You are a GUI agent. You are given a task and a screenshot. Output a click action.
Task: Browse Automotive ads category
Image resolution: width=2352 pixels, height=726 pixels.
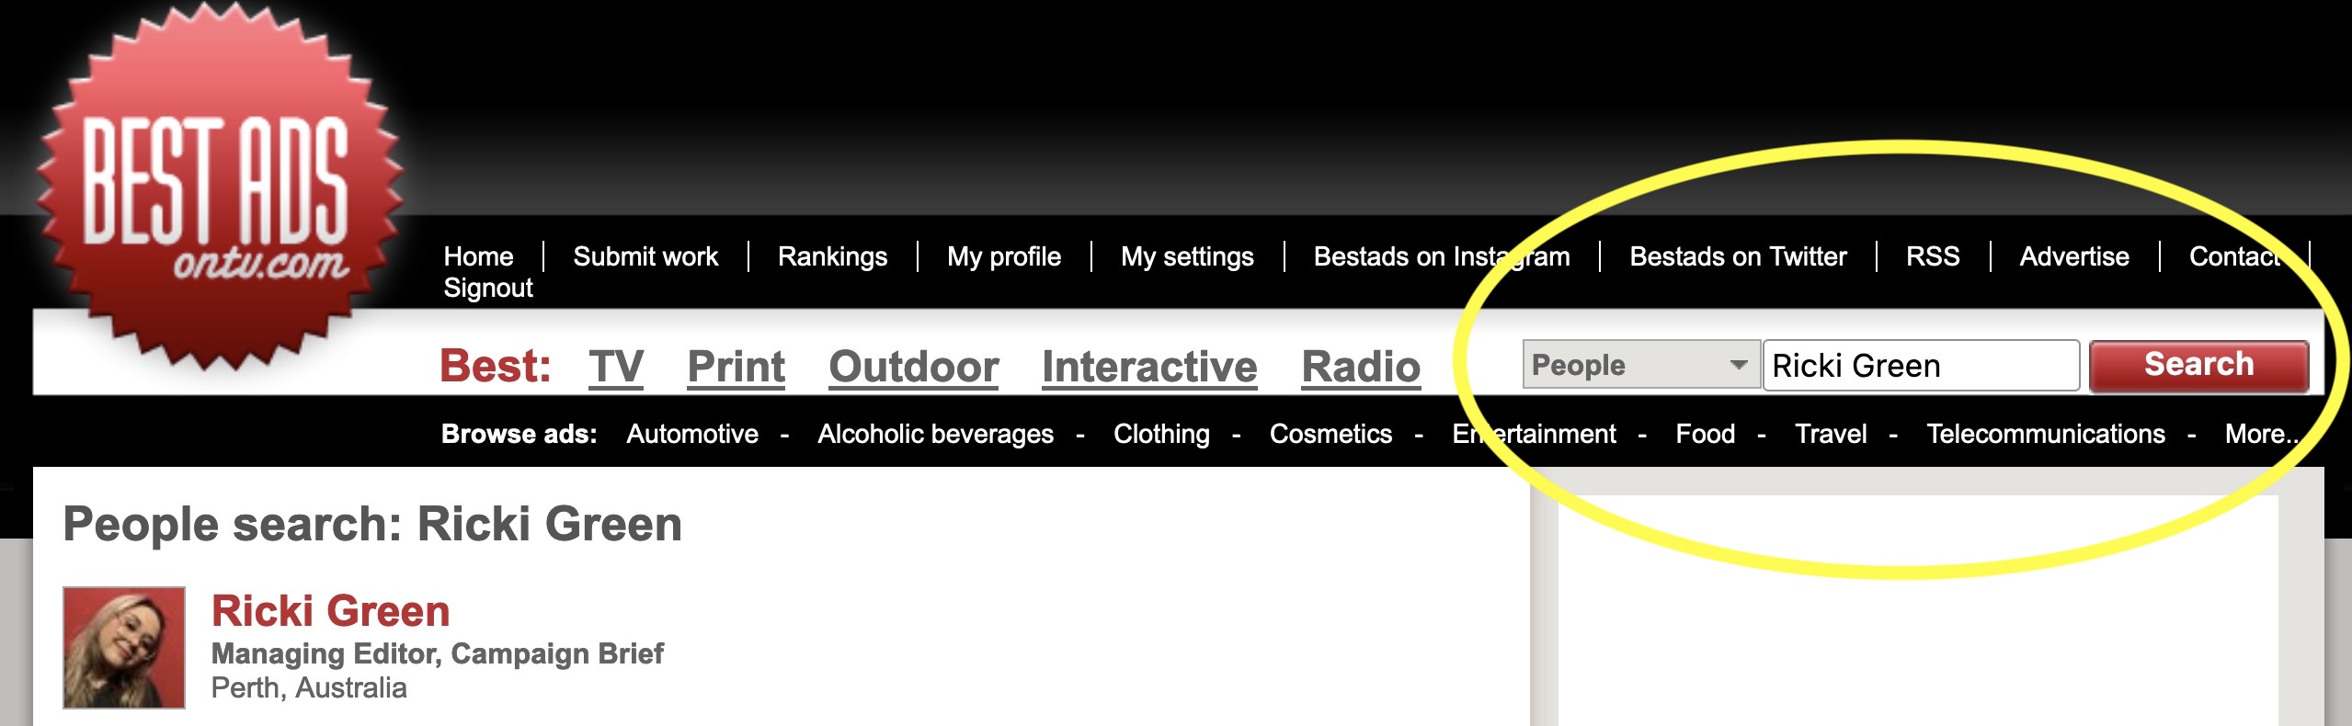click(x=692, y=434)
